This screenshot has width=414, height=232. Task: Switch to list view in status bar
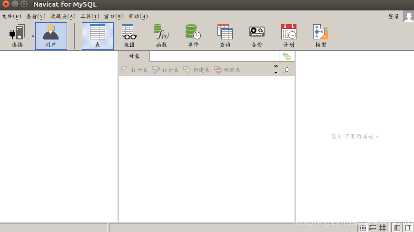(x=373, y=228)
